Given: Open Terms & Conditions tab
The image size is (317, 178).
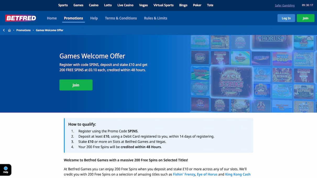Looking at the screenshot, I should click(121, 18).
